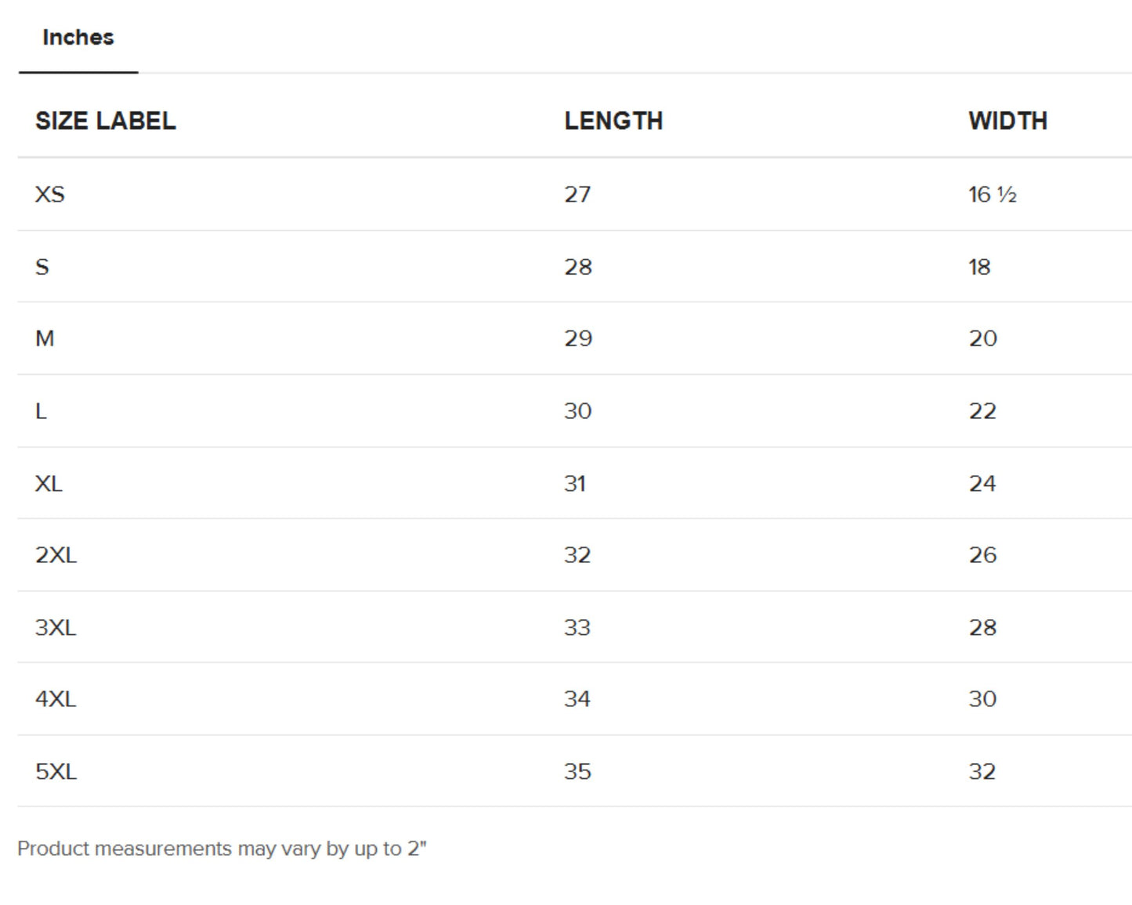Image resolution: width=1132 pixels, height=905 pixels.
Task: Select length value 35 in 5XL row
Action: [x=577, y=772]
